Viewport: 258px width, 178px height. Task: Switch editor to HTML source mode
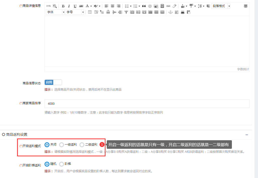(x=48, y=6)
